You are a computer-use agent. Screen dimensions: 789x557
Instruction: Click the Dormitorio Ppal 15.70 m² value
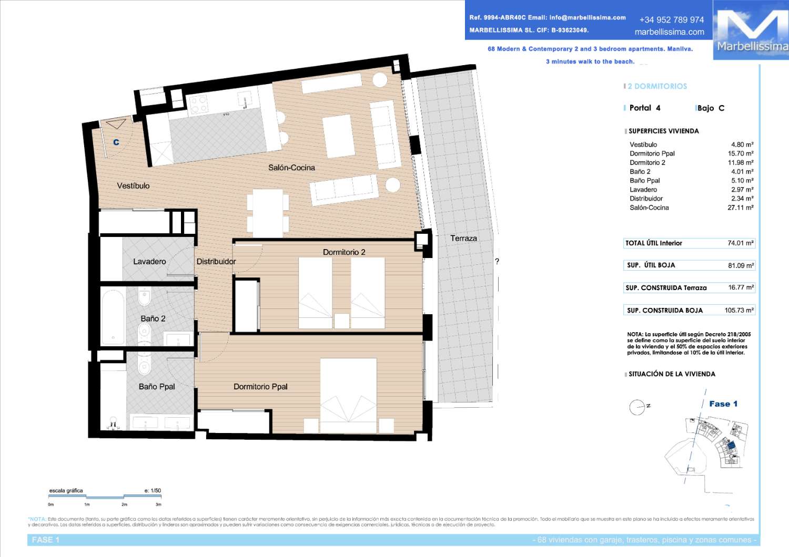tap(741, 153)
